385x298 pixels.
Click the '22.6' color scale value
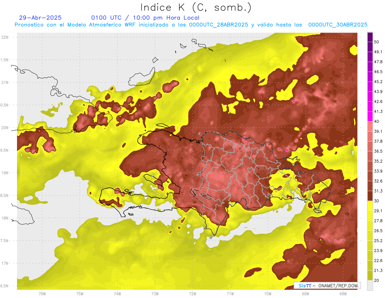pos(378,260)
